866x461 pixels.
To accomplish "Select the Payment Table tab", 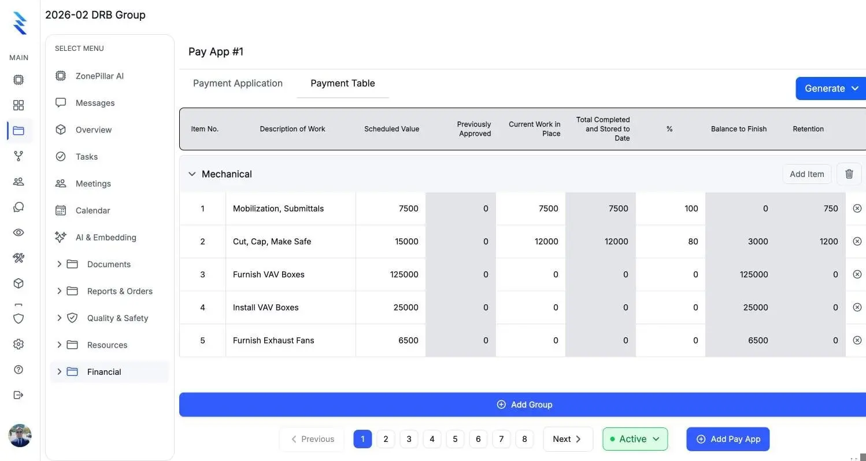I will [x=343, y=83].
